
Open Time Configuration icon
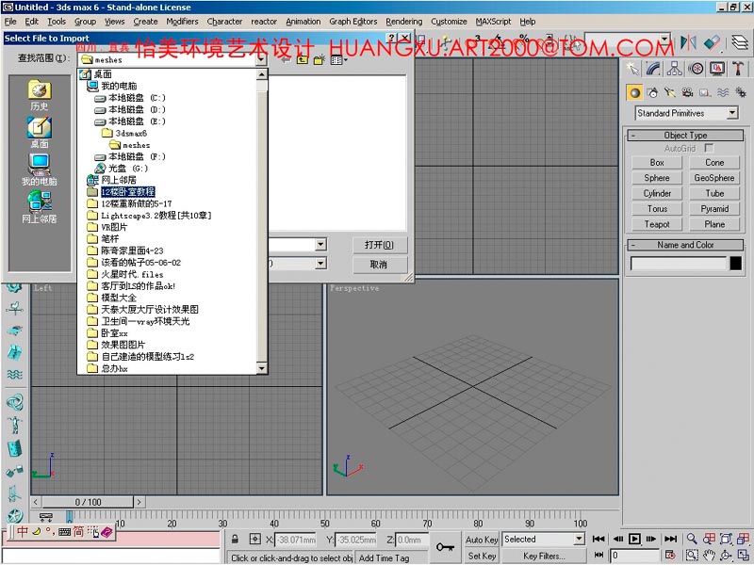(x=670, y=556)
